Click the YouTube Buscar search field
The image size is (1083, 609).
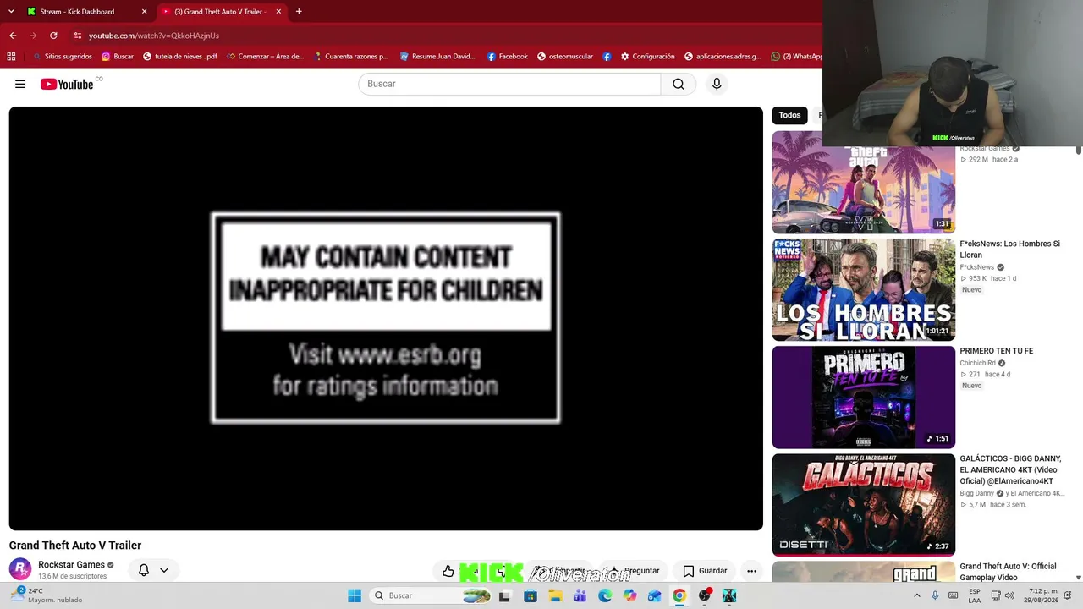(509, 84)
